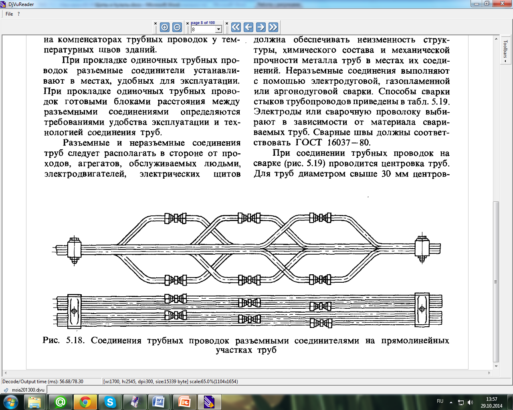Click the image size and scale status text
Screen dimensions: 513x410
tap(170, 382)
